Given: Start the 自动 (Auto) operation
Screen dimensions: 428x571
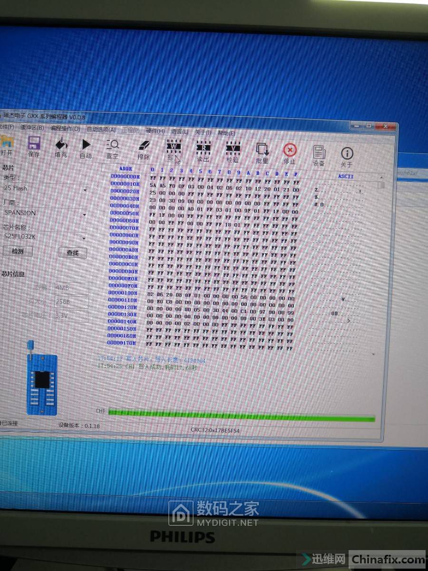Looking at the screenshot, I should pyautogui.click(x=86, y=144).
